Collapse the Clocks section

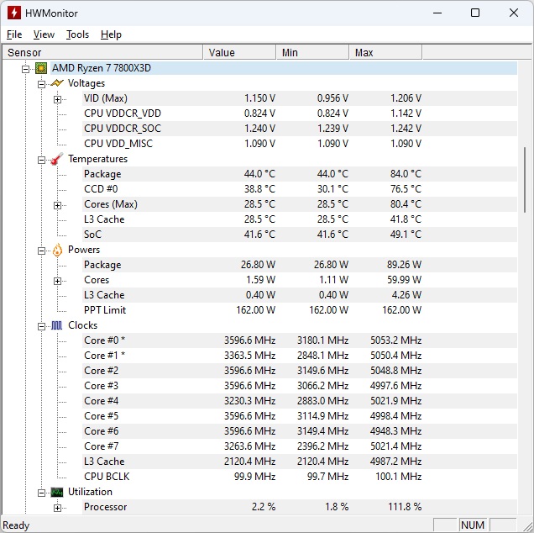click(41, 327)
